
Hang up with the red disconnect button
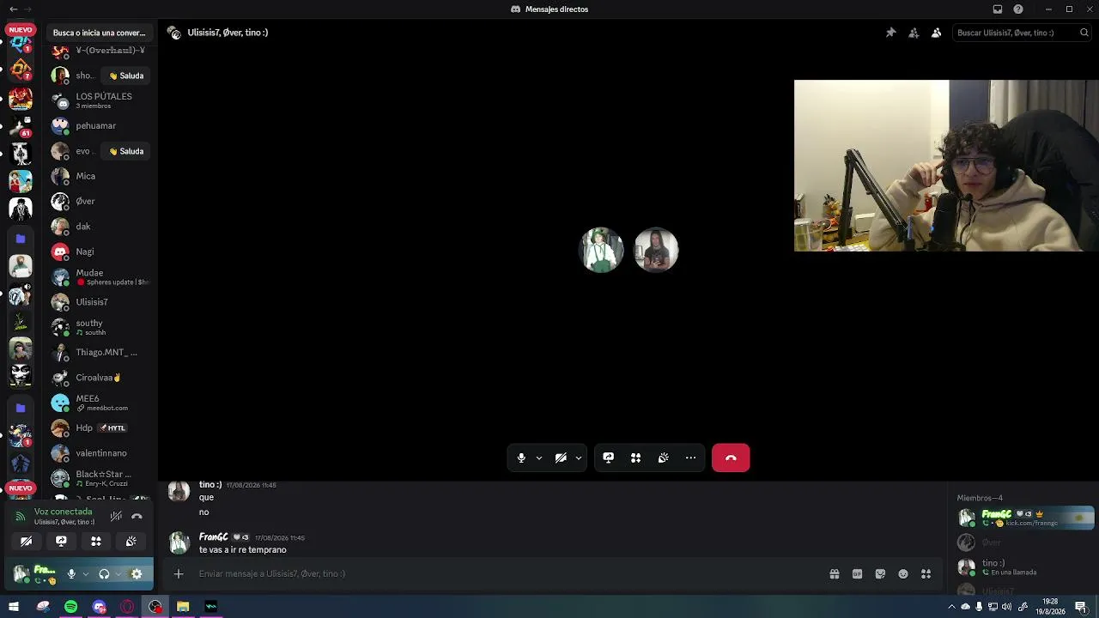coord(731,458)
